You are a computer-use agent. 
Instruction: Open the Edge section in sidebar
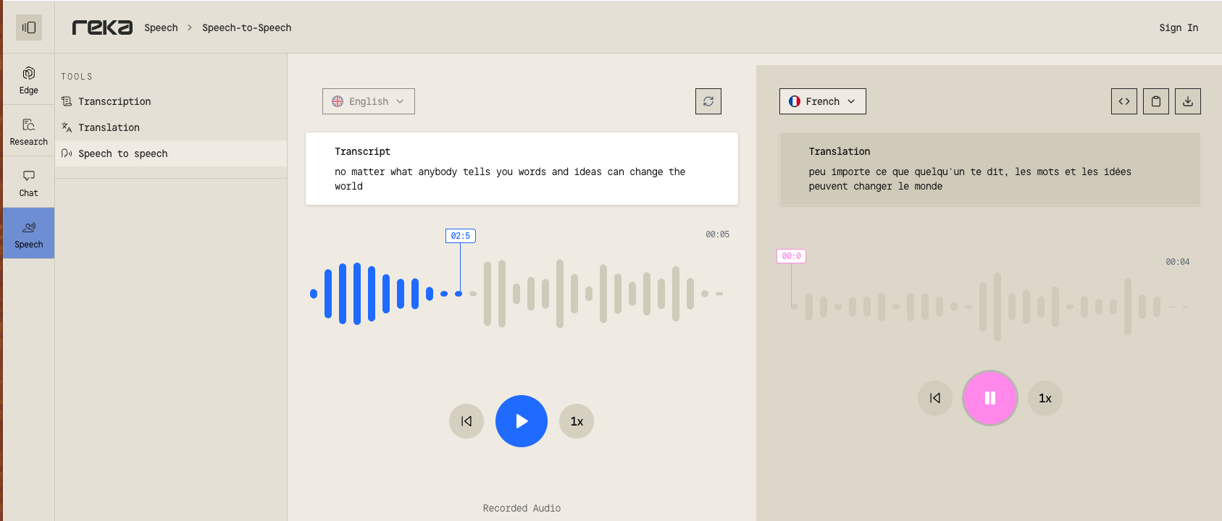point(29,80)
